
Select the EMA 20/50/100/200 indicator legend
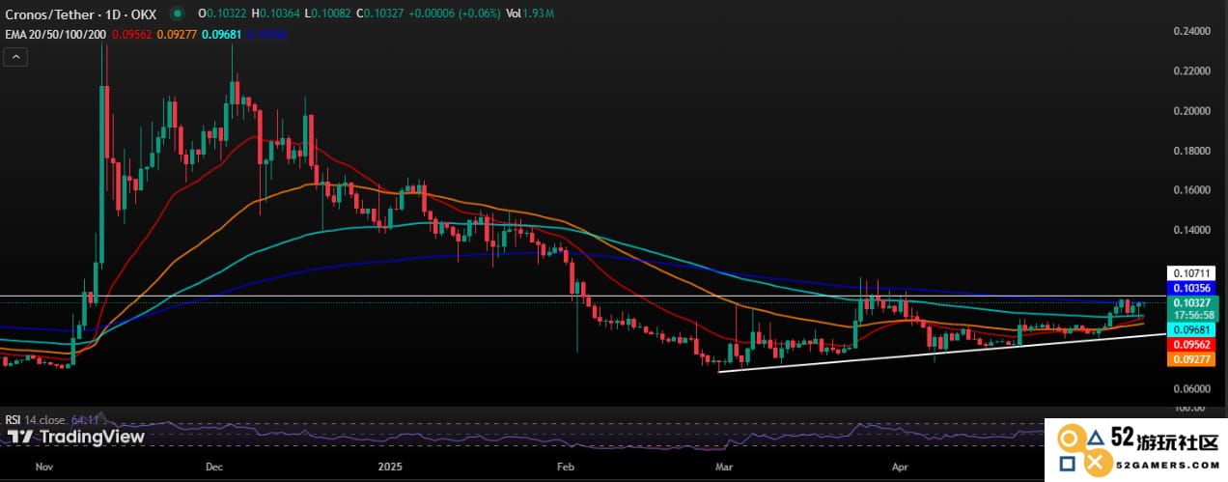(53, 34)
